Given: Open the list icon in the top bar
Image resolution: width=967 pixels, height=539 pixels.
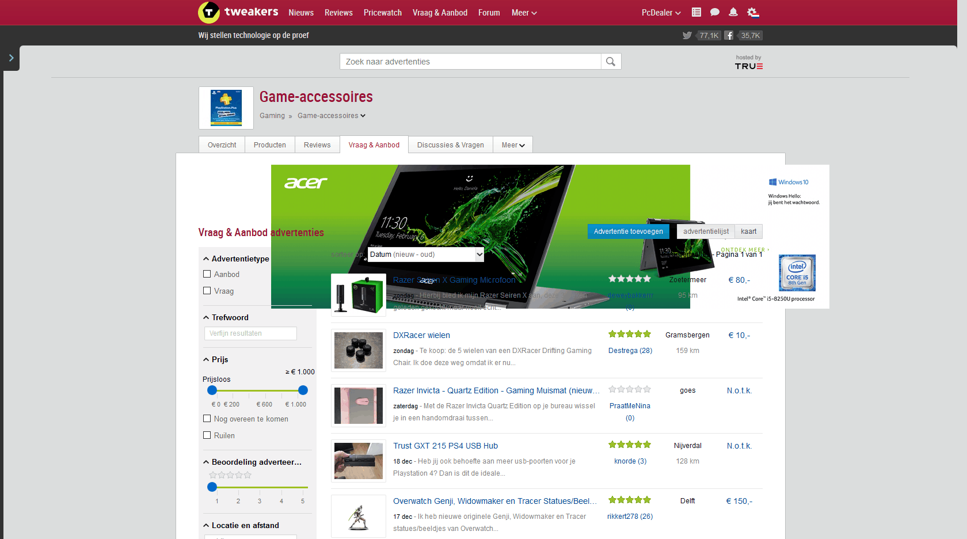Looking at the screenshot, I should click(x=696, y=12).
